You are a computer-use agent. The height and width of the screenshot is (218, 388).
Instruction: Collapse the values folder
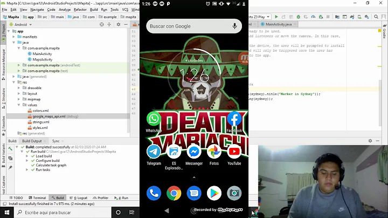click(x=19, y=105)
